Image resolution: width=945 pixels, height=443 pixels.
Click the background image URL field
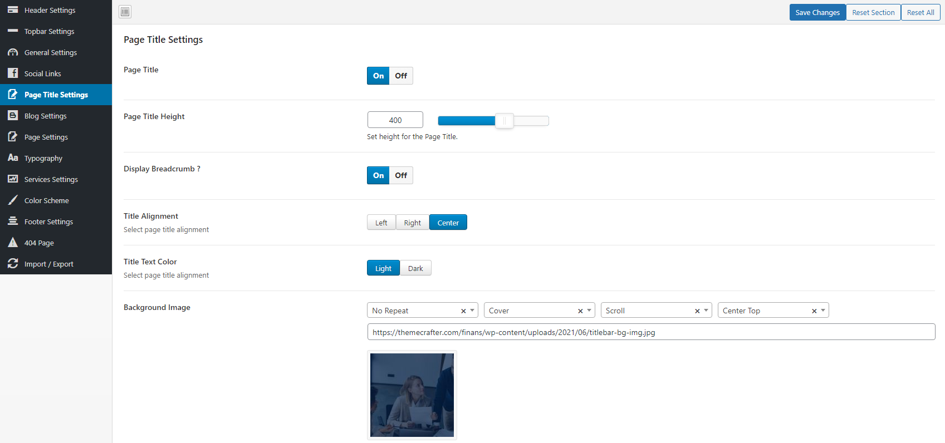[650, 332]
